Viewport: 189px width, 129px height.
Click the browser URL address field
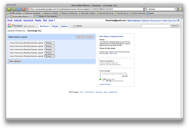[85, 9]
